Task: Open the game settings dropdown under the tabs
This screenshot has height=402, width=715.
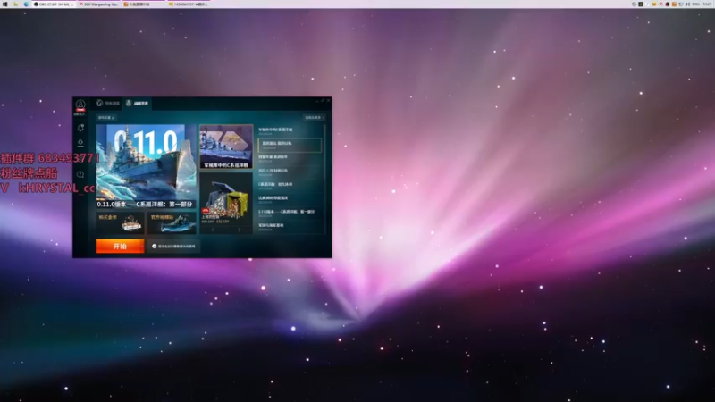Action: coord(105,118)
